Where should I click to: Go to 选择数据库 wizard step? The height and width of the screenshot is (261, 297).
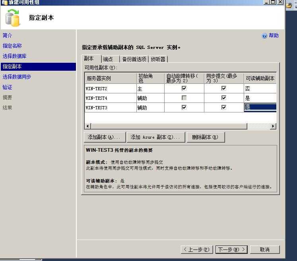pos(15,56)
